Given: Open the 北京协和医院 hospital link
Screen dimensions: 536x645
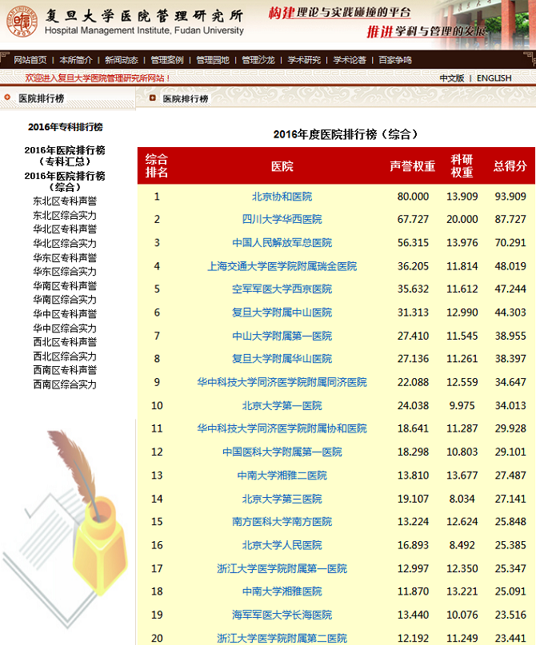Looking at the screenshot, I should pyautogui.click(x=282, y=196).
